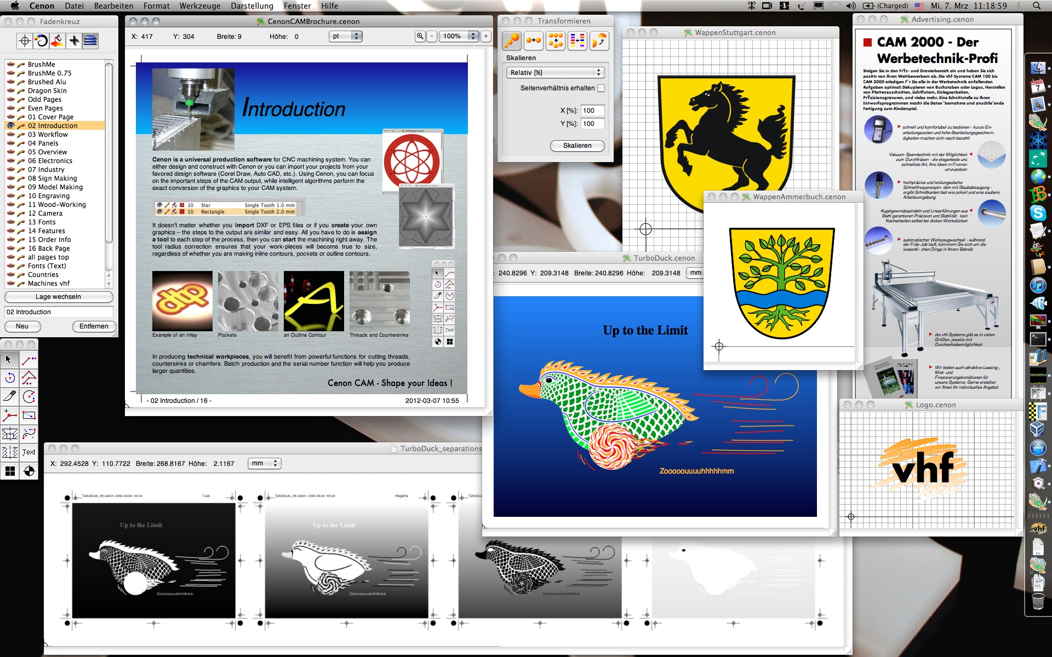Open the Datei menu
Viewport: 1052px width, 657px height.
click(x=74, y=6)
